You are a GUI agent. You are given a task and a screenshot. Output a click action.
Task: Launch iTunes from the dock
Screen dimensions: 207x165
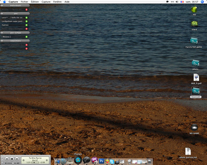coord(78,160)
